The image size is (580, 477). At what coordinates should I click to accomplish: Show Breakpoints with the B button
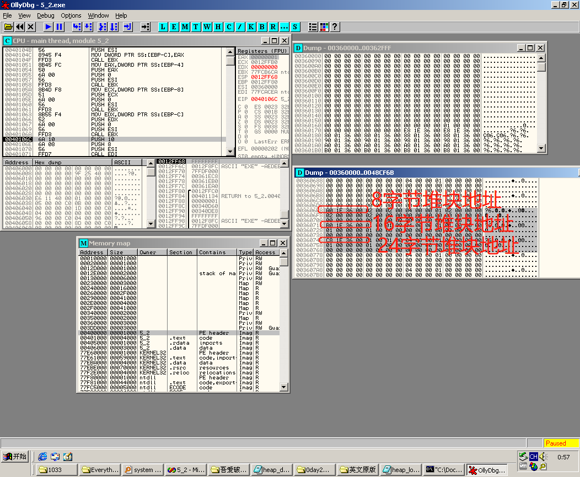pyautogui.click(x=262, y=26)
